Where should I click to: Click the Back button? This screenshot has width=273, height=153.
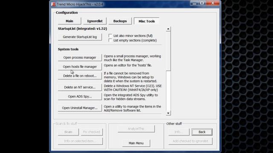[x=202, y=132]
